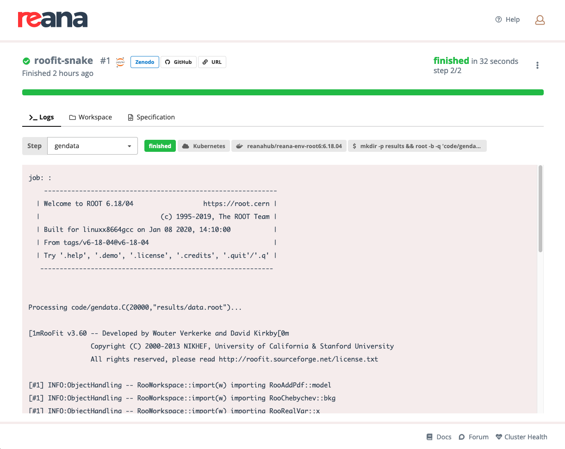Open the Jupyter notebook launcher icon
Viewport: 565px width, 449px height.
tap(120, 62)
